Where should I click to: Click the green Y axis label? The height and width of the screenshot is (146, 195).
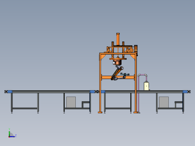click(x=9, y=129)
